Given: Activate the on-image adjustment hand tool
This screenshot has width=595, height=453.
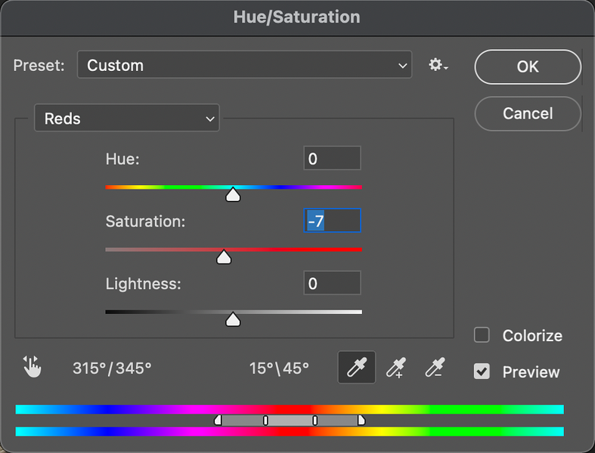Looking at the screenshot, I should click(32, 367).
